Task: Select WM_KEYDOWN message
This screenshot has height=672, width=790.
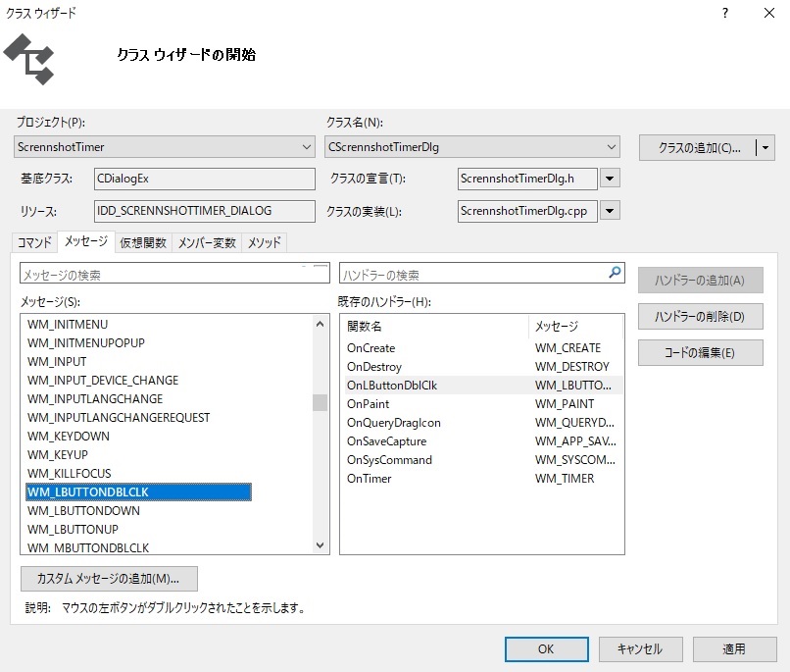Action: point(68,437)
